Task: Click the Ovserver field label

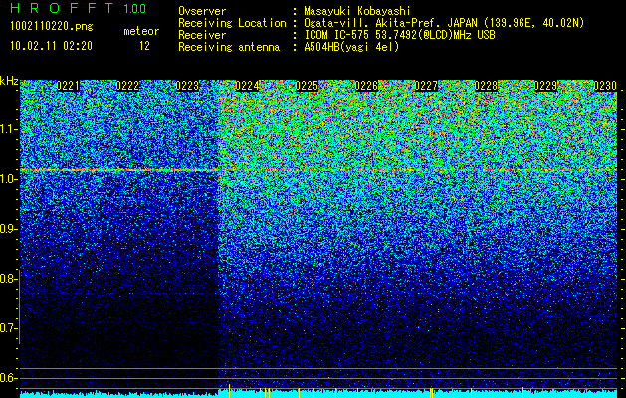Action: [202, 11]
